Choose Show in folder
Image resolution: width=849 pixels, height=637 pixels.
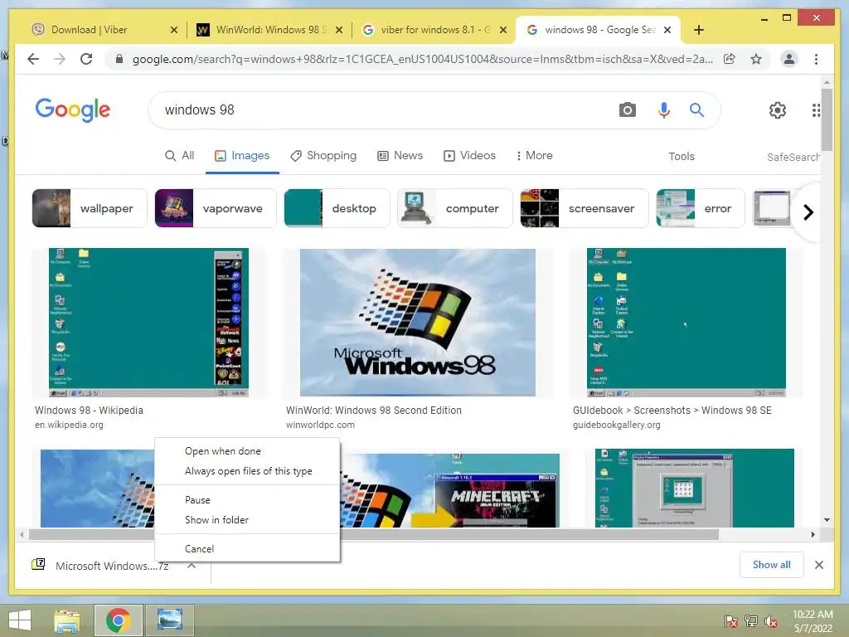pos(247,520)
